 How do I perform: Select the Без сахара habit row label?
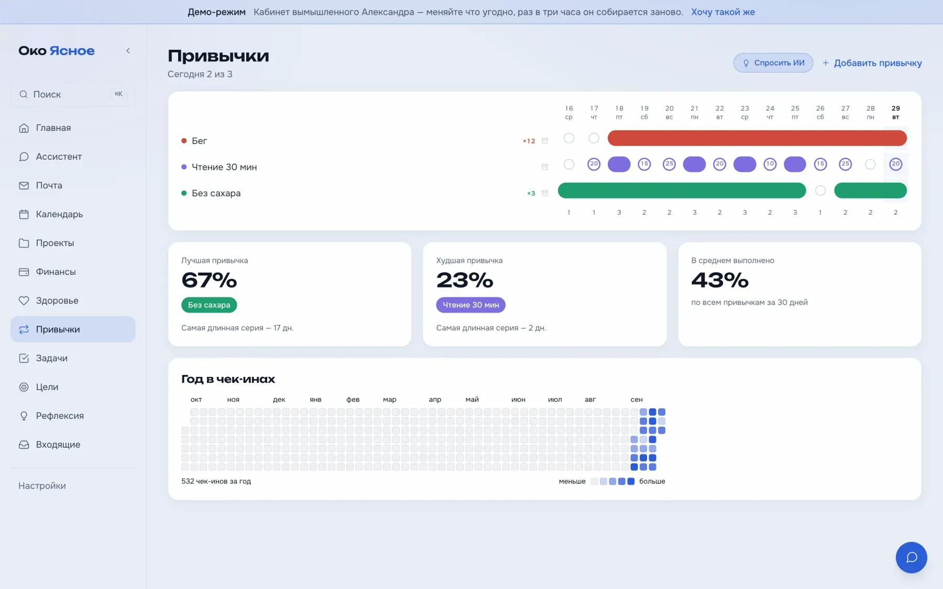pyautogui.click(x=216, y=193)
